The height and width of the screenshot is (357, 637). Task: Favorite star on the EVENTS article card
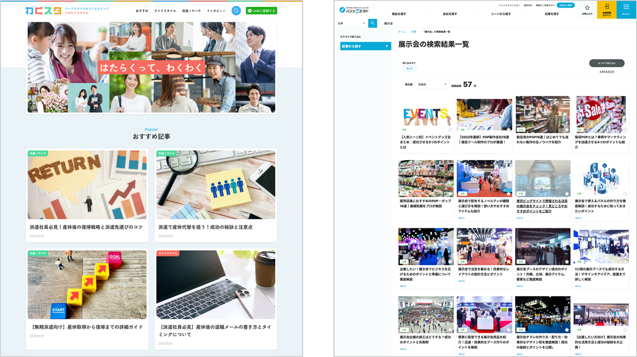[450, 130]
